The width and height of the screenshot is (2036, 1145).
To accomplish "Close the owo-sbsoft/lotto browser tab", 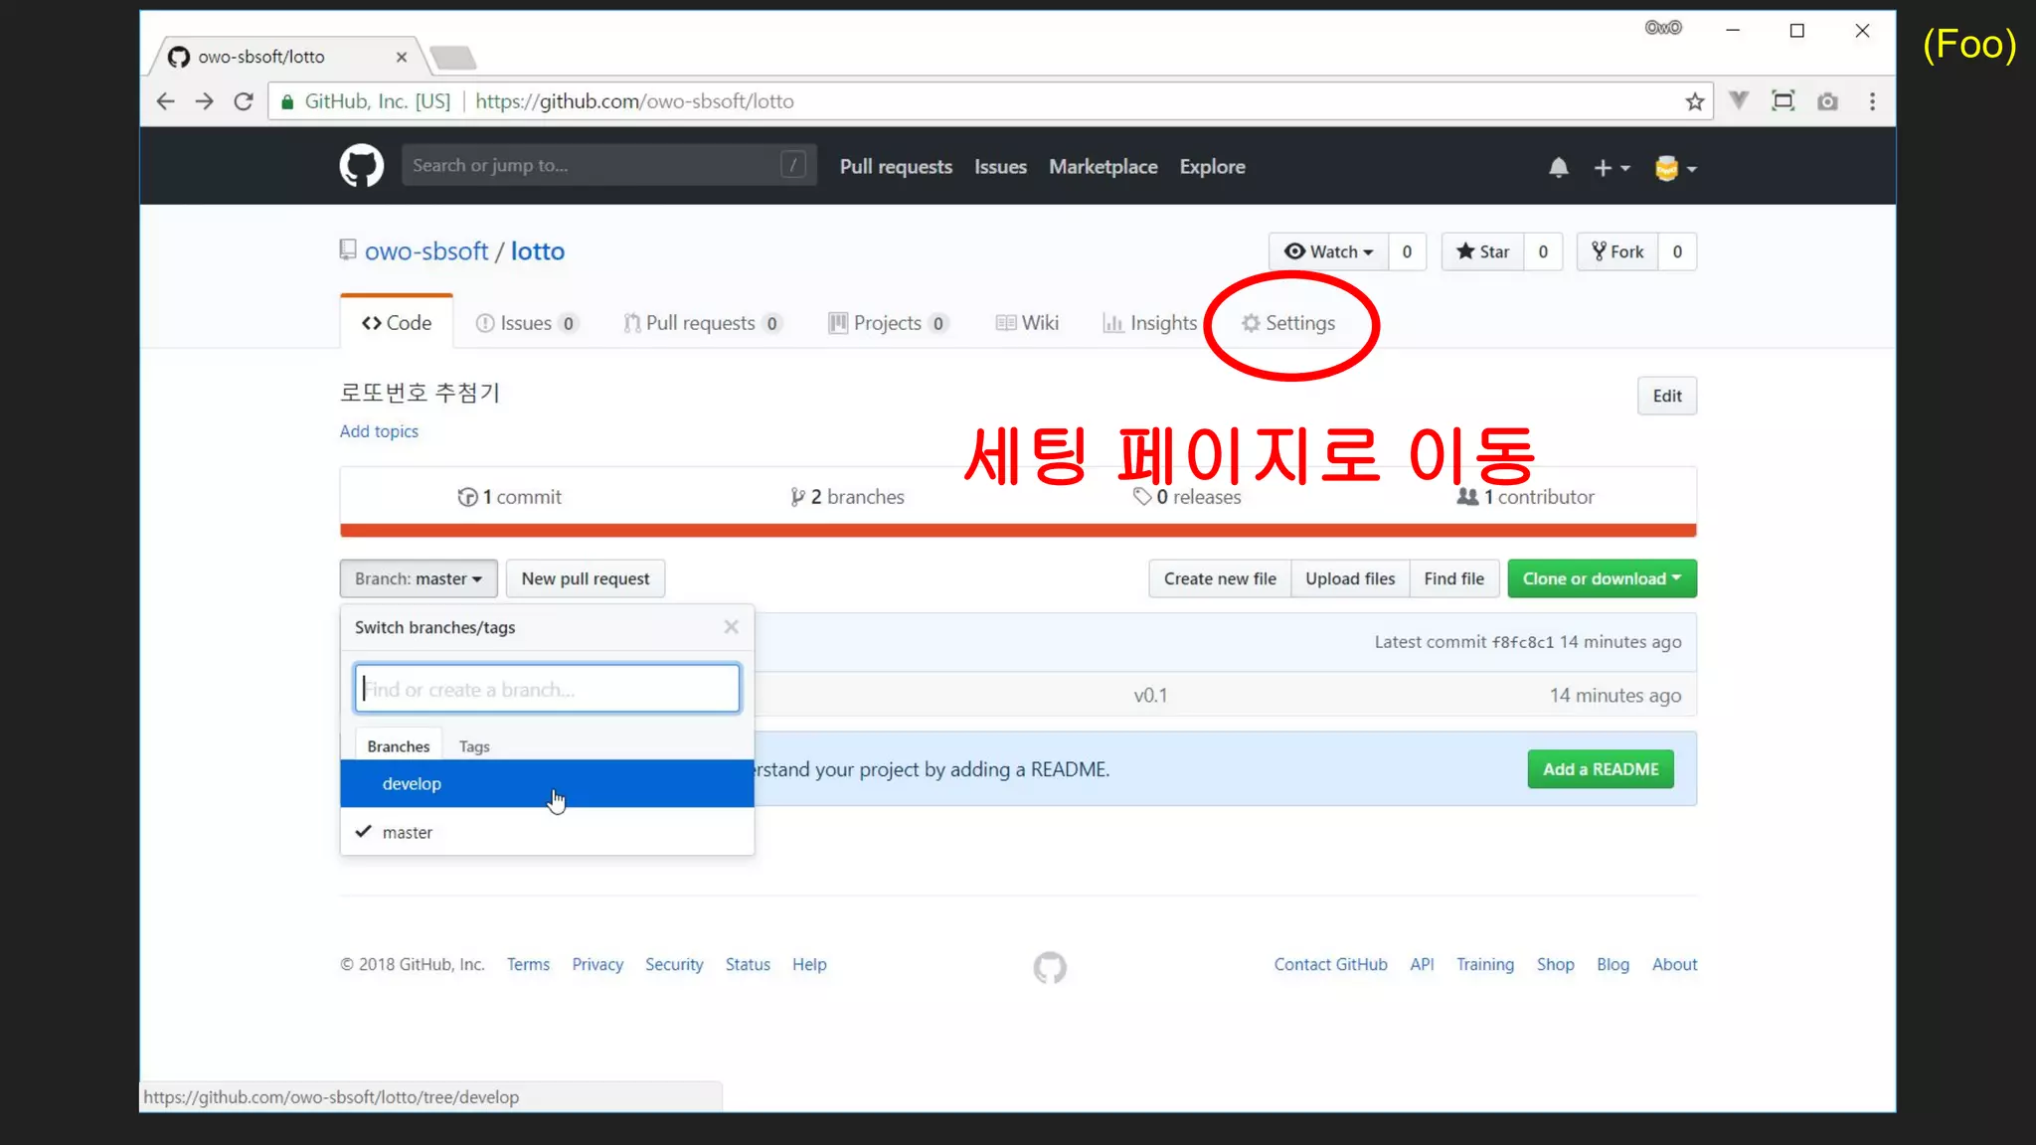I will pos(402,57).
